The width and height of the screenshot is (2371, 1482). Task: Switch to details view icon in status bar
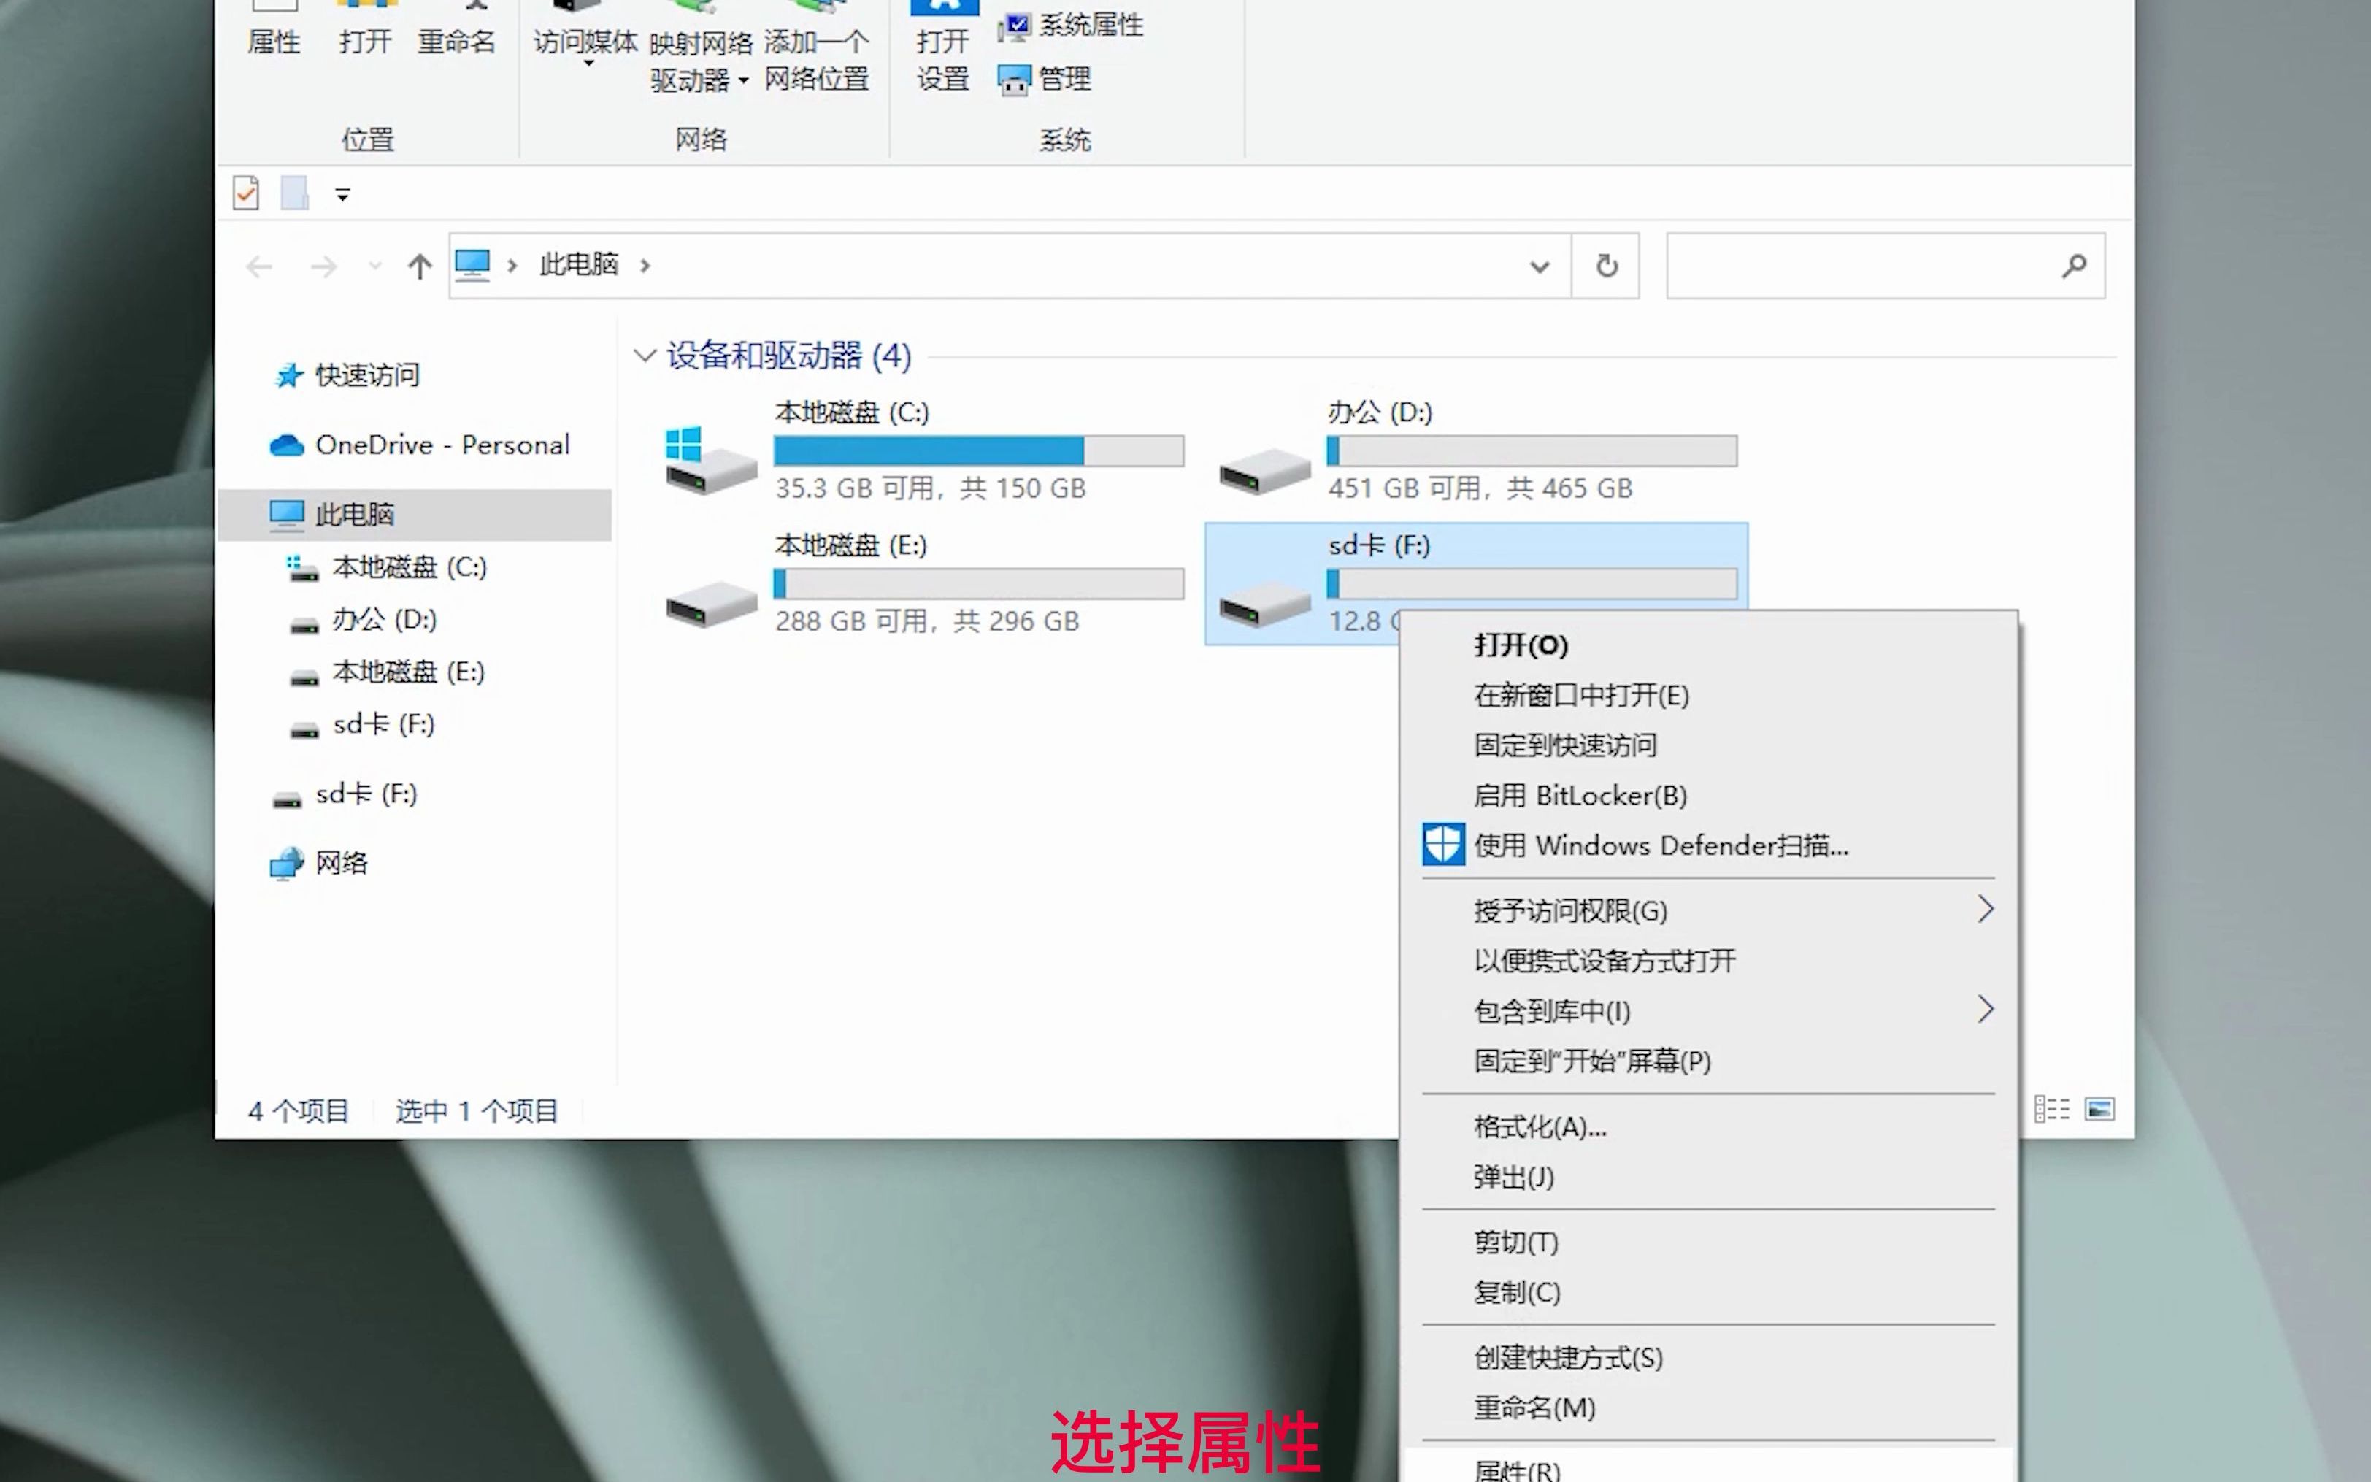(2051, 1110)
